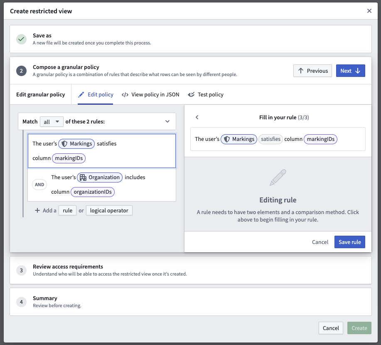Click the 'Edit granular policy' label

point(41,95)
